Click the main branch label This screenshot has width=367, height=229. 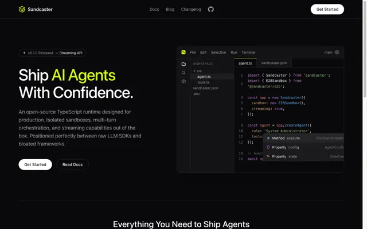[x=328, y=52]
